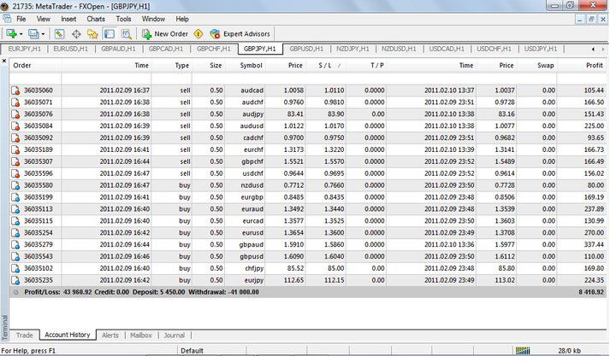The height and width of the screenshot is (356, 616).
Task: Toggle the Market Watch toolbar icon
Action: point(59,34)
